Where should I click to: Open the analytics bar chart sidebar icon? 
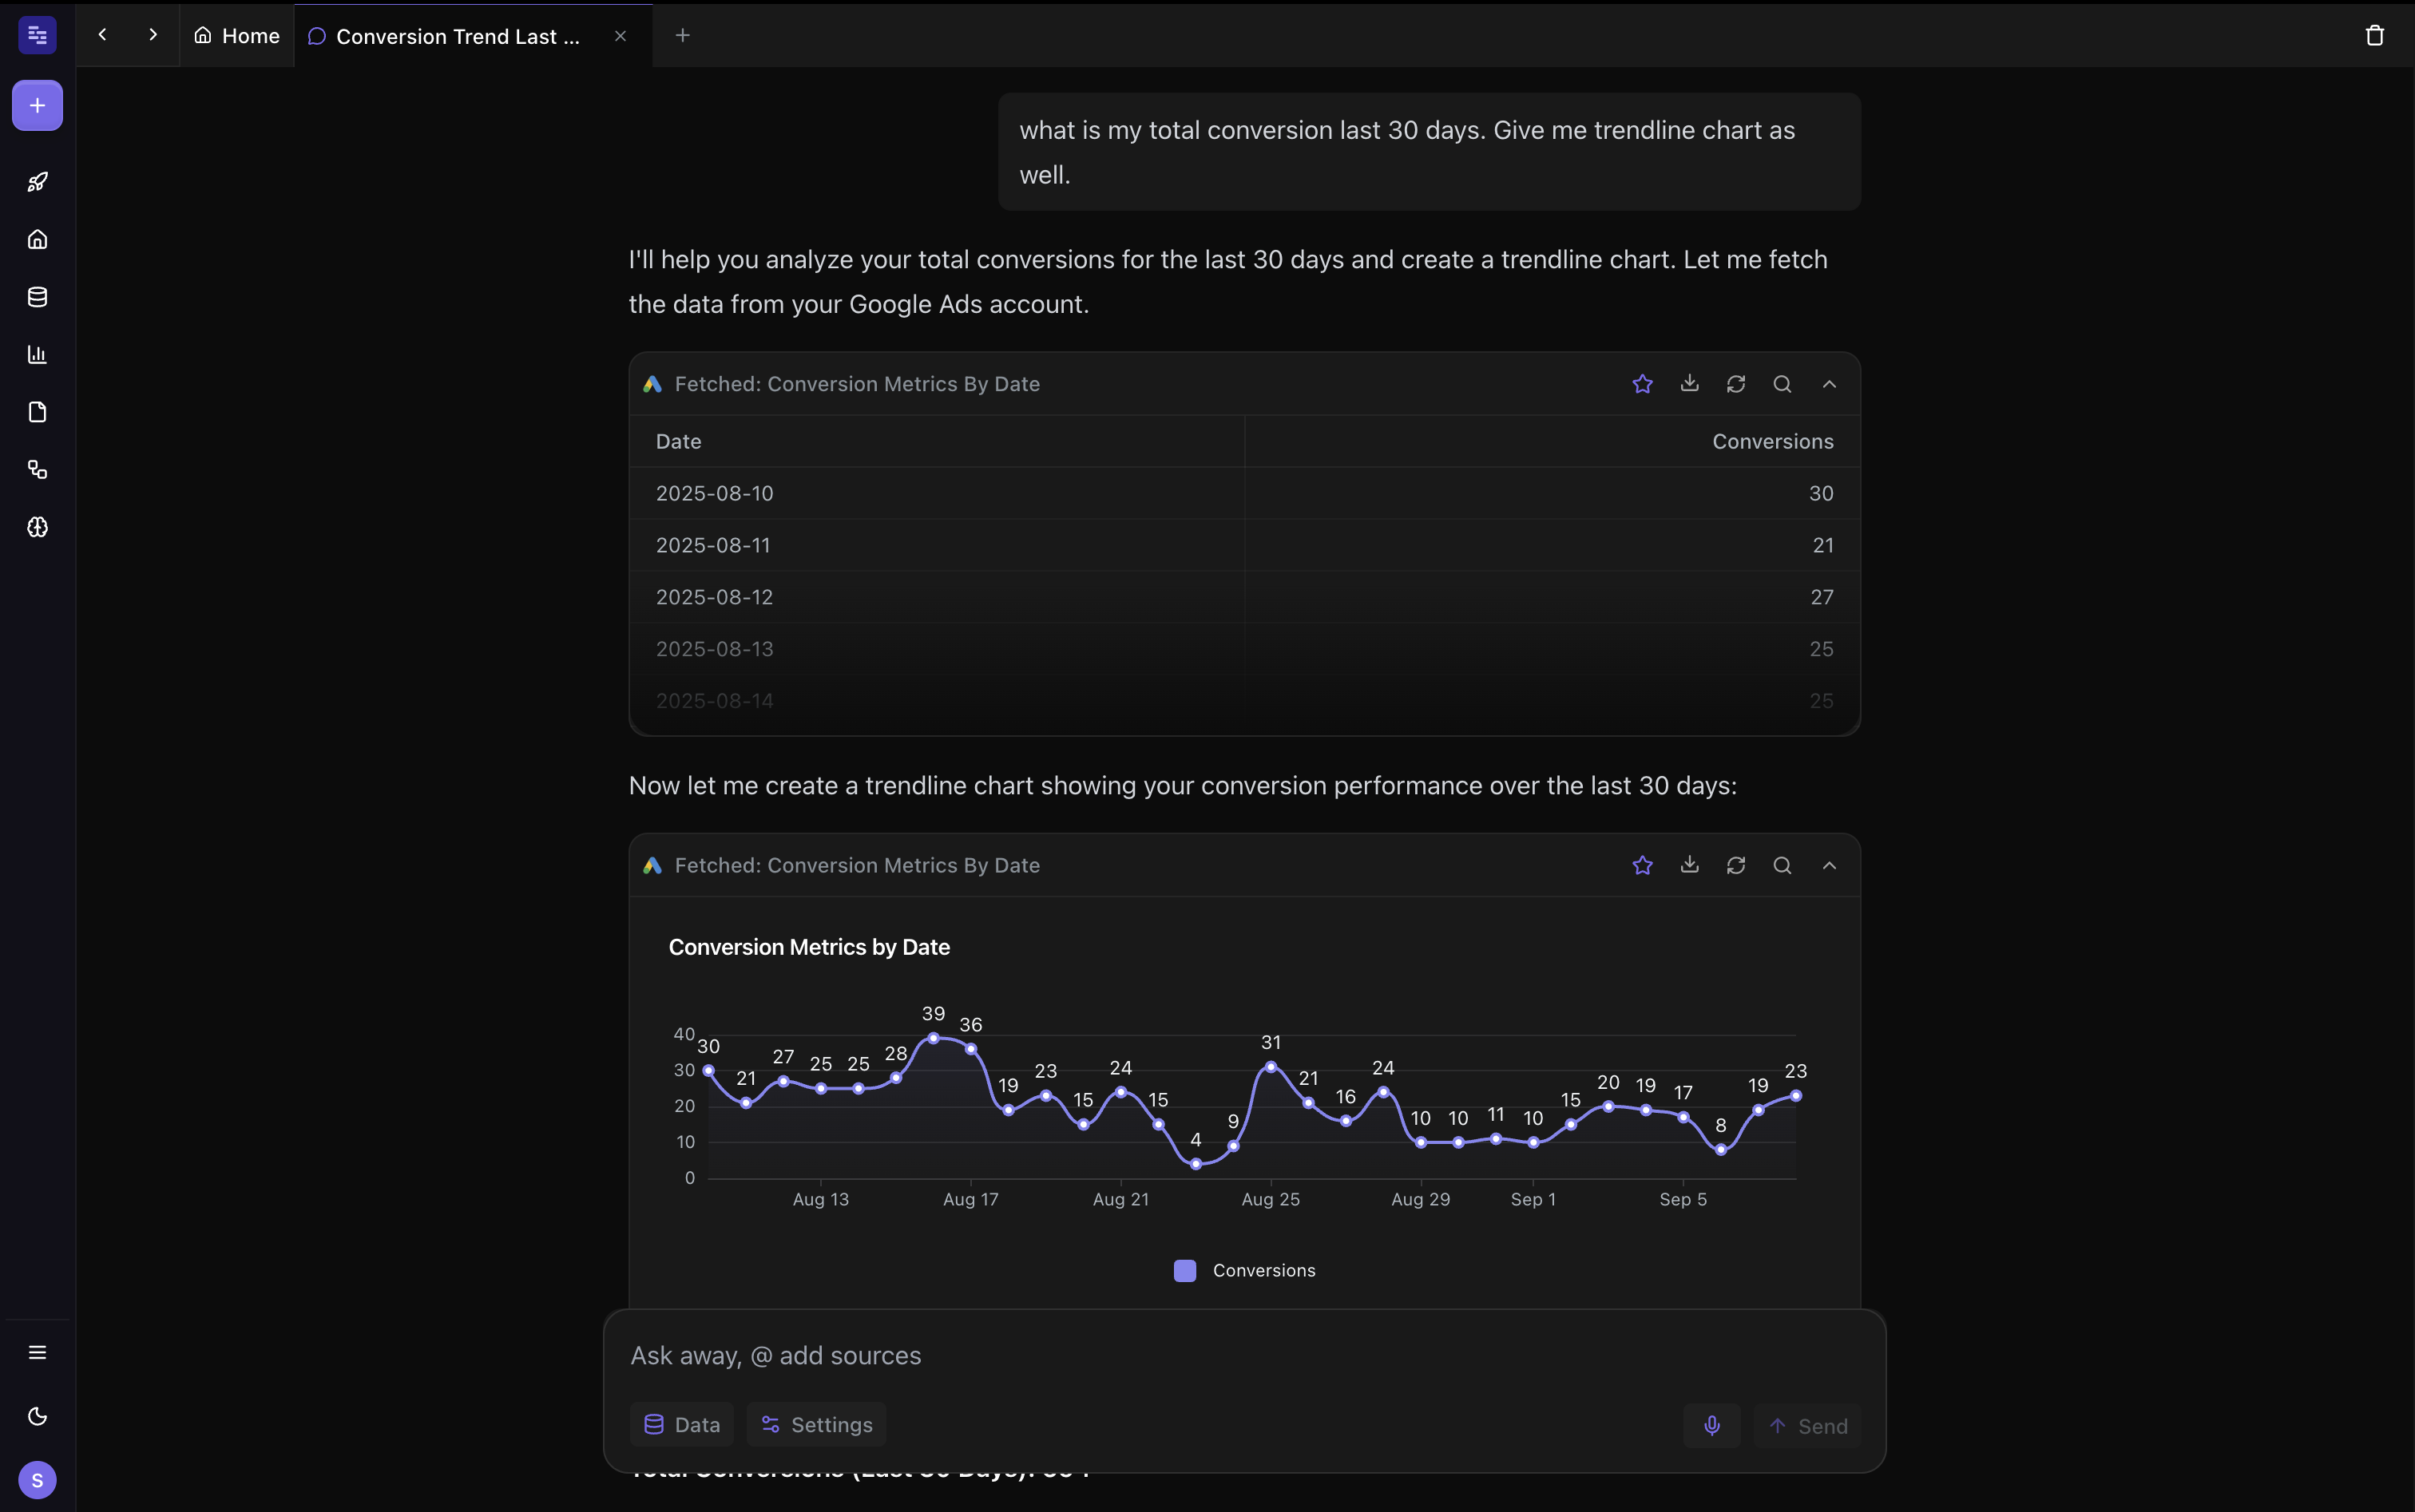pyautogui.click(x=37, y=354)
